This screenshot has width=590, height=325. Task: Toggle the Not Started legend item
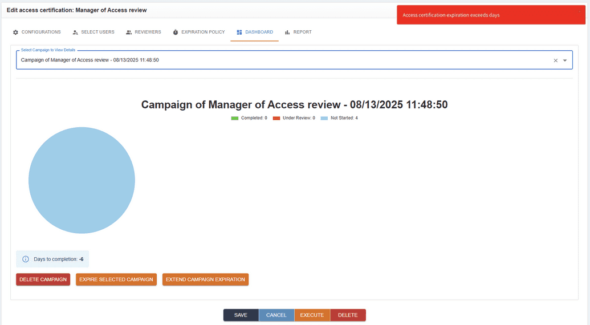[x=339, y=118]
